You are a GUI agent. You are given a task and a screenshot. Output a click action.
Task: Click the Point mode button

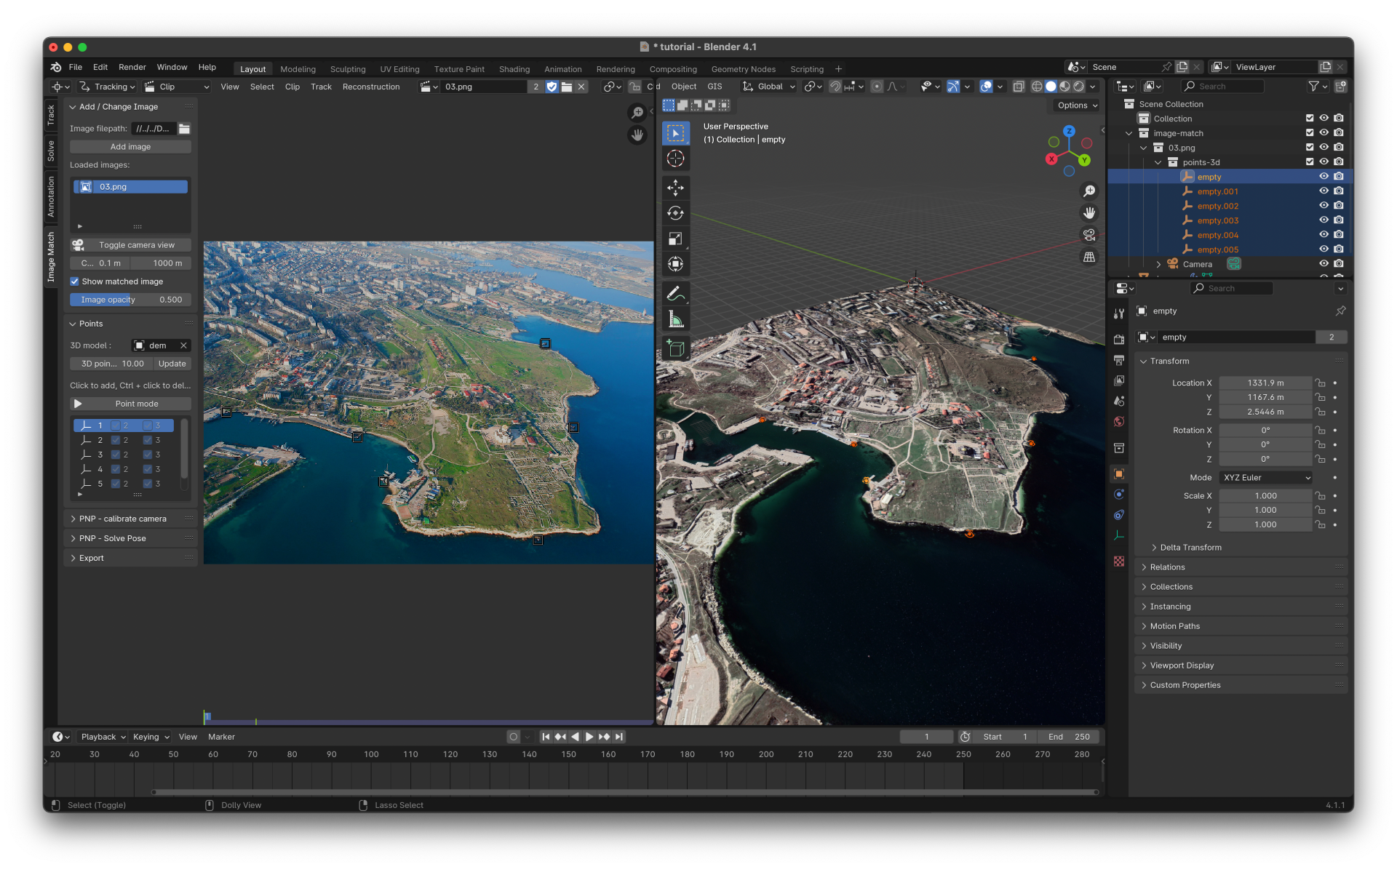[x=131, y=404]
